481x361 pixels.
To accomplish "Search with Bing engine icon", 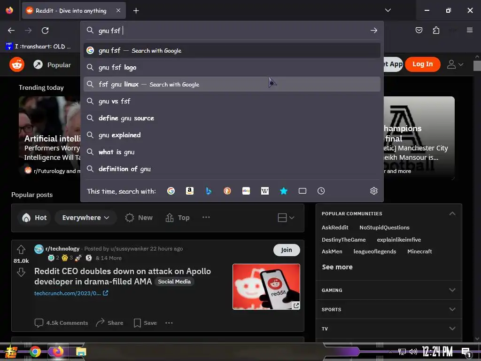I will tap(209, 191).
